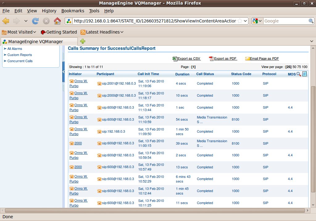316x221 pixels.
Task: Click inside the Google search field
Action: point(285,21)
